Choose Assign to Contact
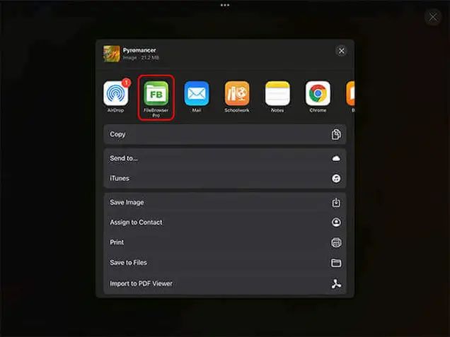Viewport: 450px width, 337px height. click(x=225, y=223)
